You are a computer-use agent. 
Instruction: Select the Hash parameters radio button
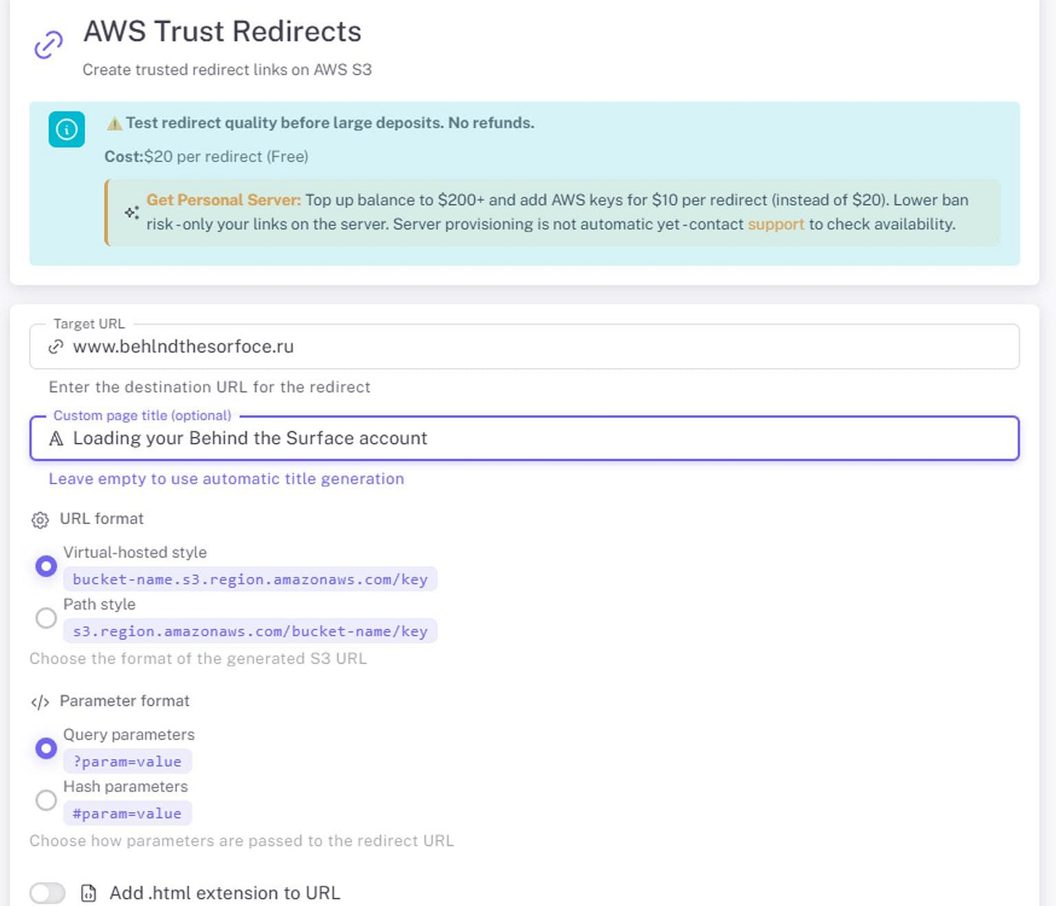(x=46, y=800)
